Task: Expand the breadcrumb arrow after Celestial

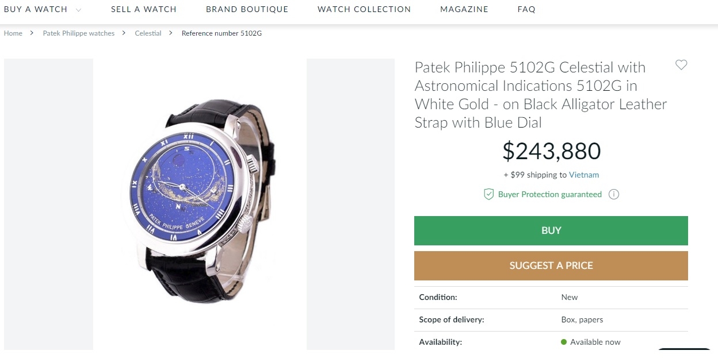Action: [x=169, y=33]
